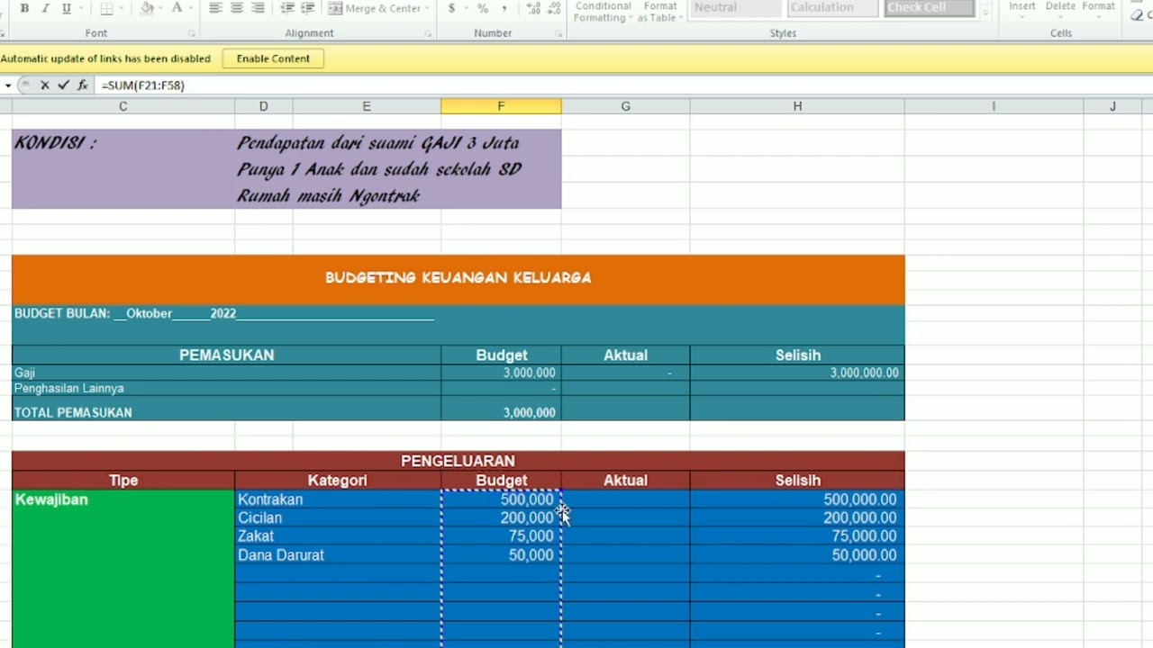The image size is (1153, 648).
Task: Click the Cicilan budget 200,000 cell
Action: 501,517
